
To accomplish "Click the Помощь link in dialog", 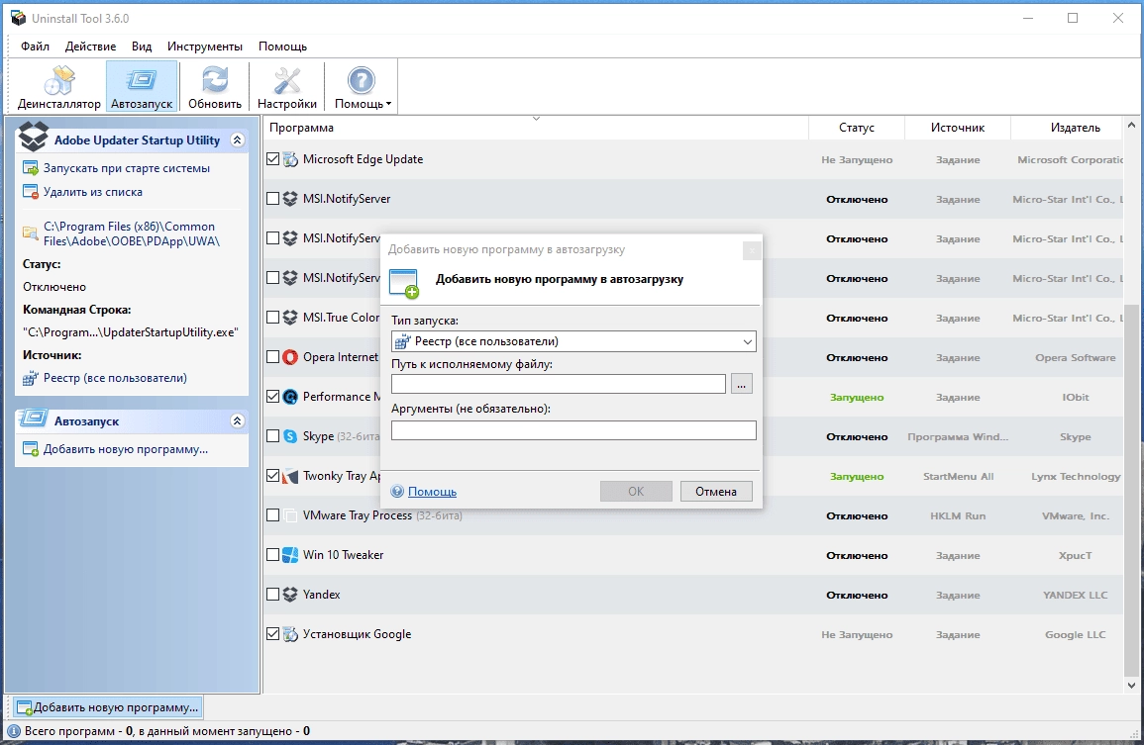I will pyautogui.click(x=432, y=492).
